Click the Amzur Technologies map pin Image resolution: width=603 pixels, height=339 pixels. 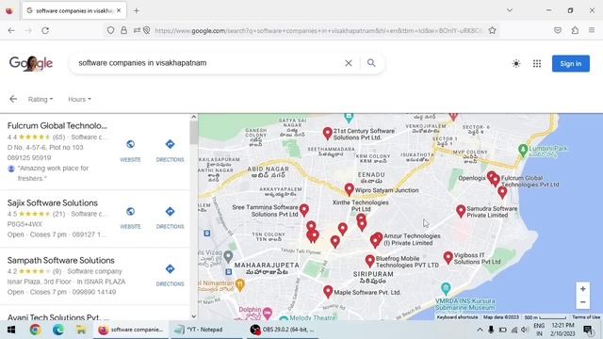378,238
